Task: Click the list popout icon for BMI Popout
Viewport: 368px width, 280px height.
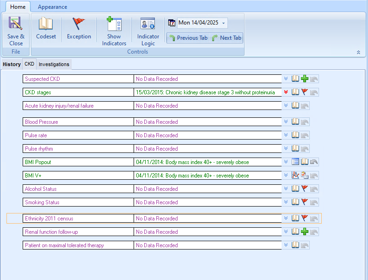Action: (x=295, y=162)
